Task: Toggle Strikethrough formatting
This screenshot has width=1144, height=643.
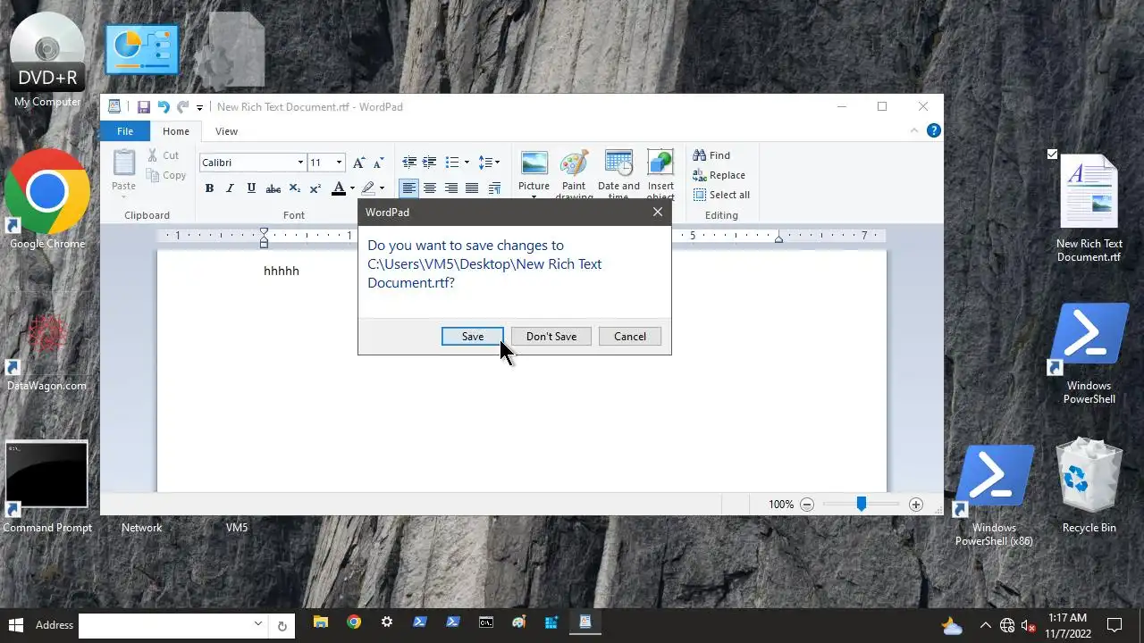Action: tap(273, 188)
